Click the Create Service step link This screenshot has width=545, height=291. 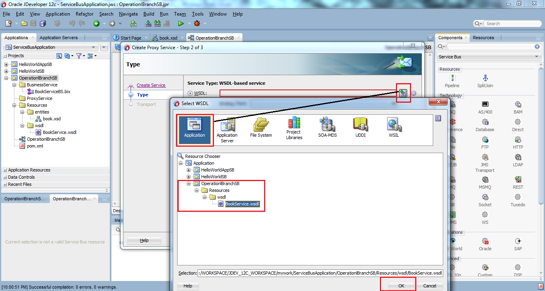[151, 85]
